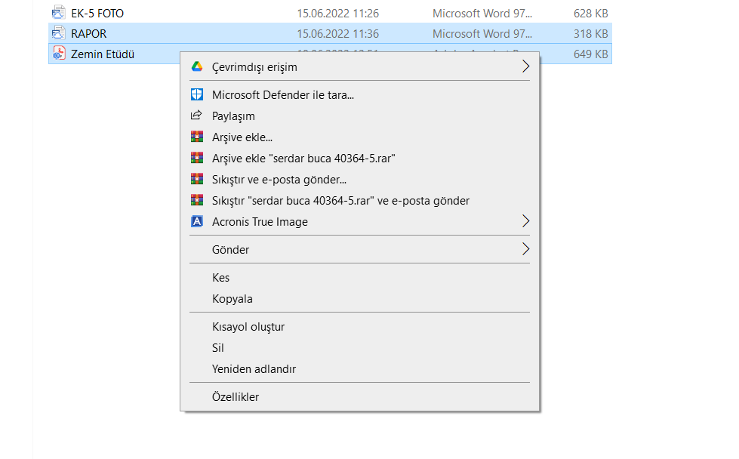The width and height of the screenshot is (739, 459).
Task: Click the Microsoft Defender shield icon
Action: 197,94
